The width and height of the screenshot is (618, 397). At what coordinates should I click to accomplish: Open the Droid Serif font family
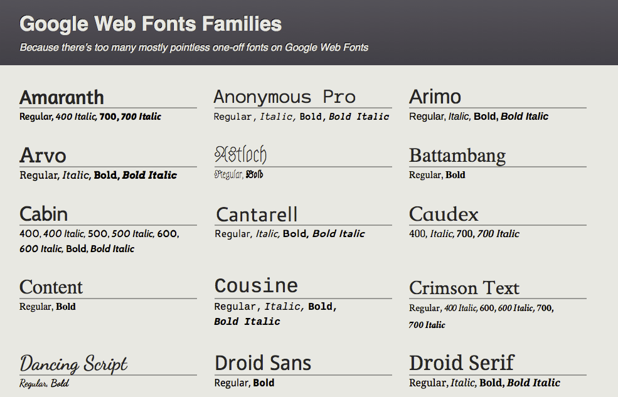[x=461, y=363]
